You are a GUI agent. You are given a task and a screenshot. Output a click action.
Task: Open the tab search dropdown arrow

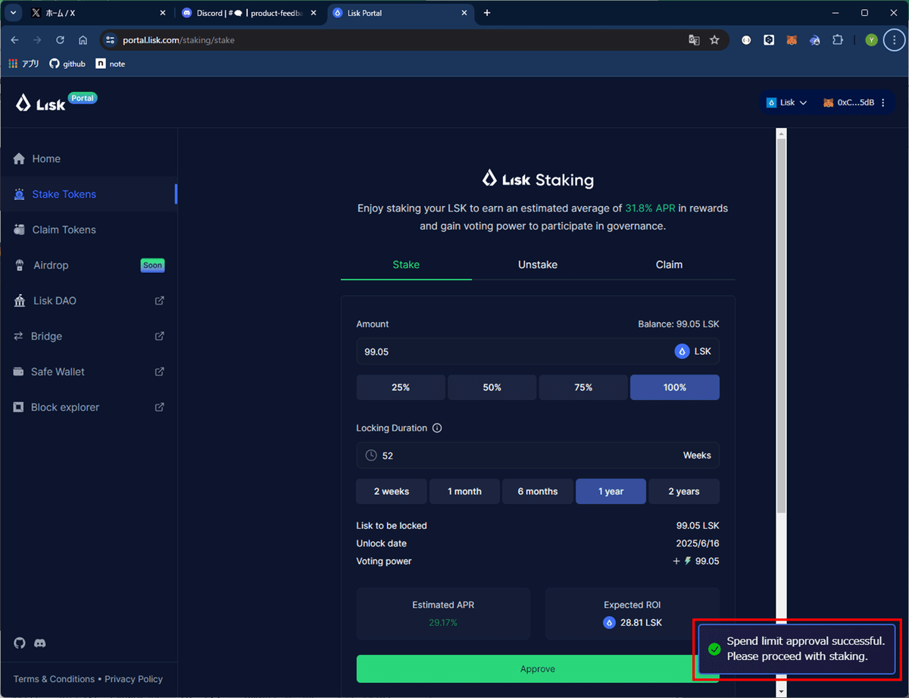pyautogui.click(x=13, y=13)
